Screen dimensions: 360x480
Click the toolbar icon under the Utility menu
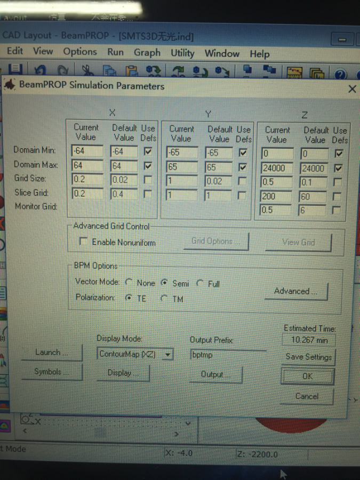point(179,71)
